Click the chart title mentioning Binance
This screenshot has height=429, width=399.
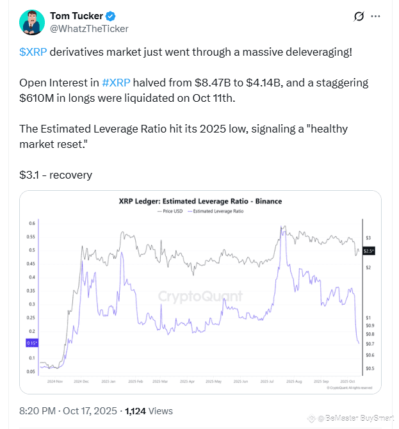[200, 201]
